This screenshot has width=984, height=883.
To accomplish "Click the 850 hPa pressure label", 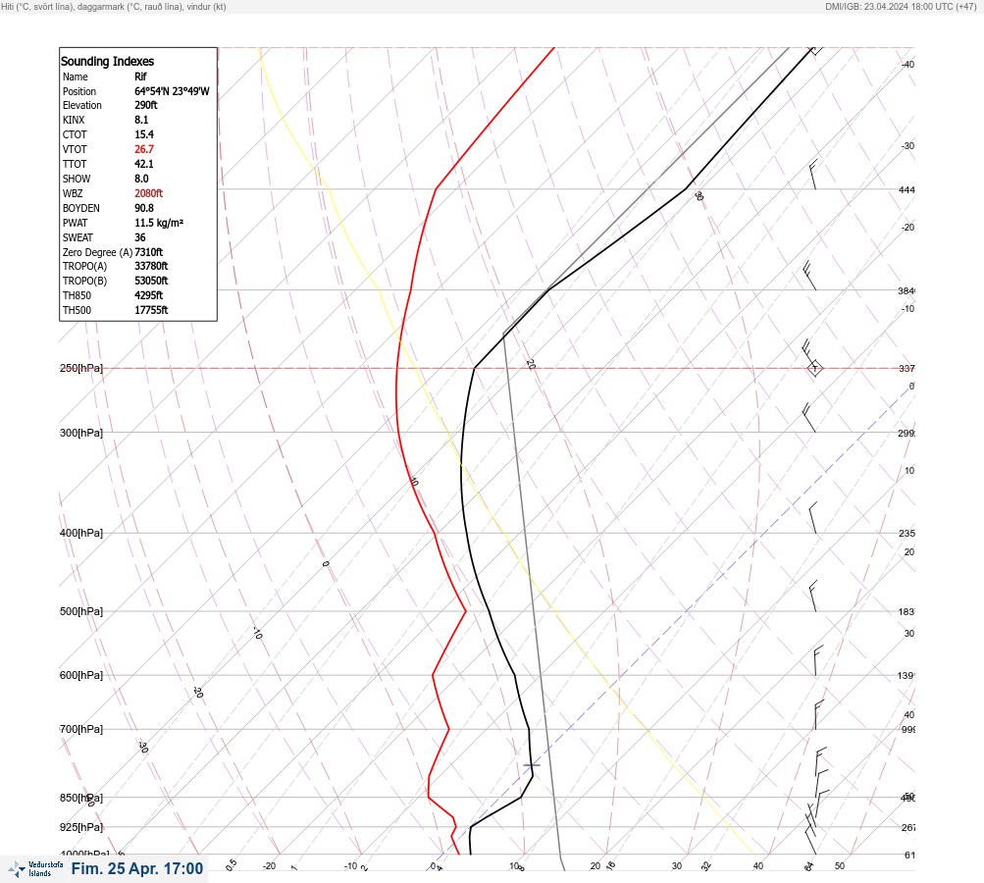I will pyautogui.click(x=81, y=798).
